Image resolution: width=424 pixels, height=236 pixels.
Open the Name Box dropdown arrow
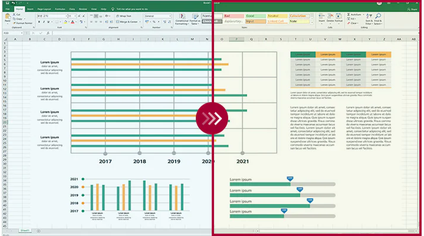[x=22, y=33]
